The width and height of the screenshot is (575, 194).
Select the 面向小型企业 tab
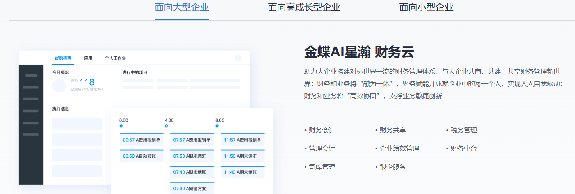[426, 8]
